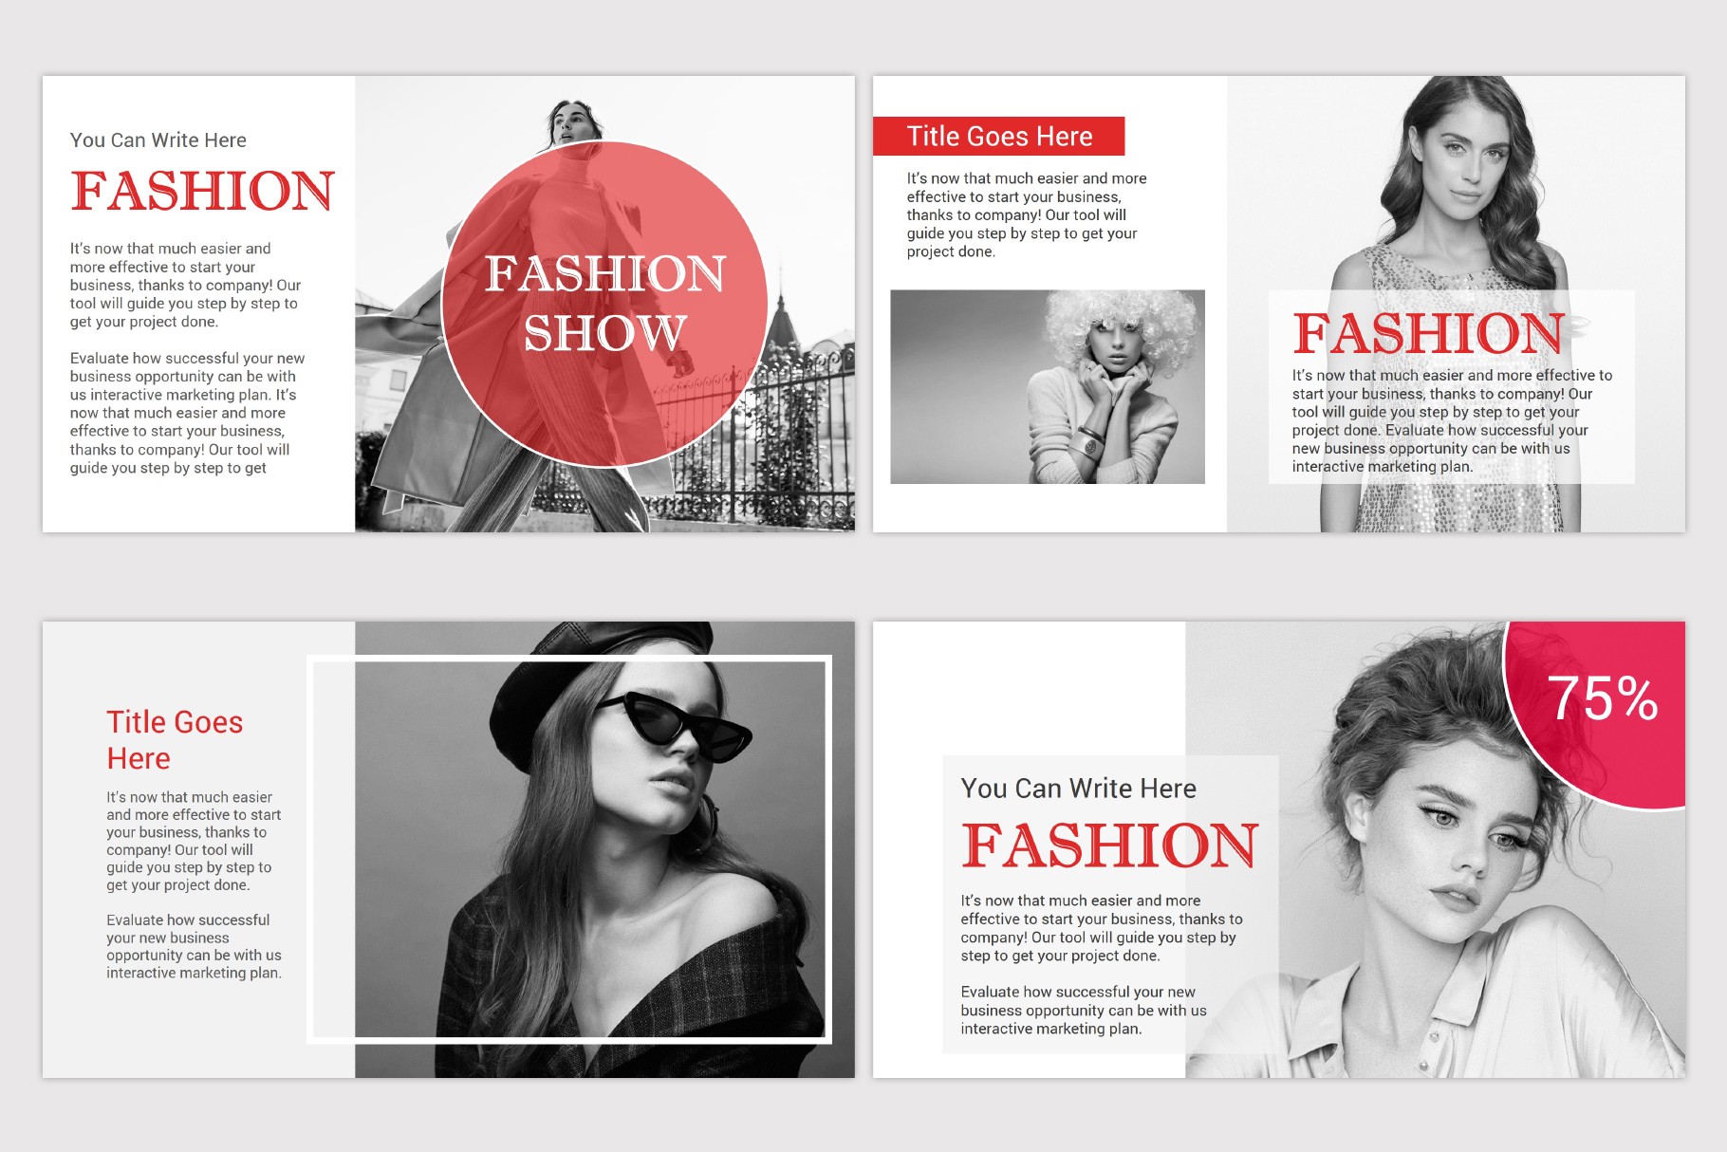The width and height of the screenshot is (1727, 1152).
Task: Click "You Can Write Here" in the 75% slide
Action: click(1078, 789)
